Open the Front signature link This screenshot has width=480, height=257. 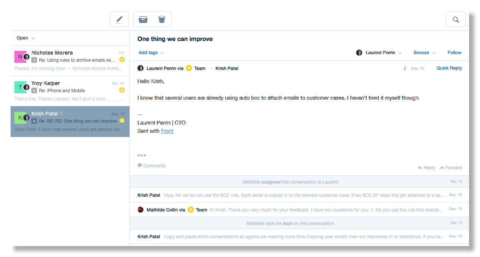point(167,131)
